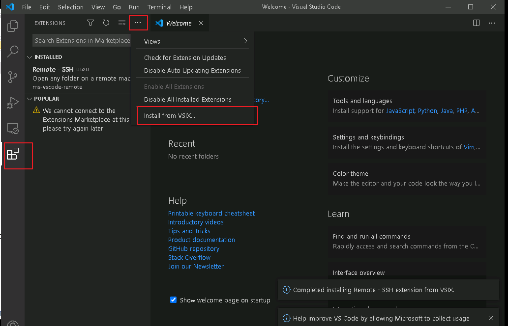Click the JavaScript language link

pyautogui.click(x=400, y=110)
